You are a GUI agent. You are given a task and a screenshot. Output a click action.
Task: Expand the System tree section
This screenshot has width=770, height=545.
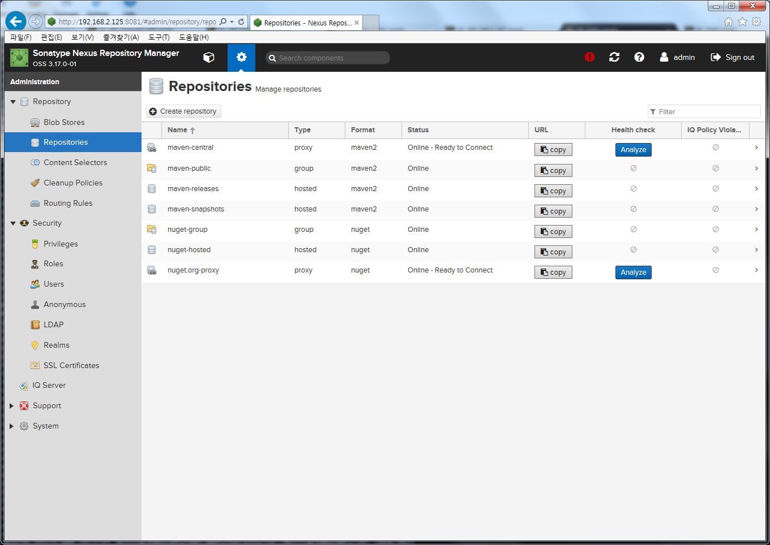(x=11, y=426)
